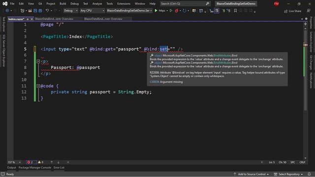Viewport: 315px width, 177px height.
Task: Click the Navigate Backward toolbar icon
Action: tap(7, 11)
